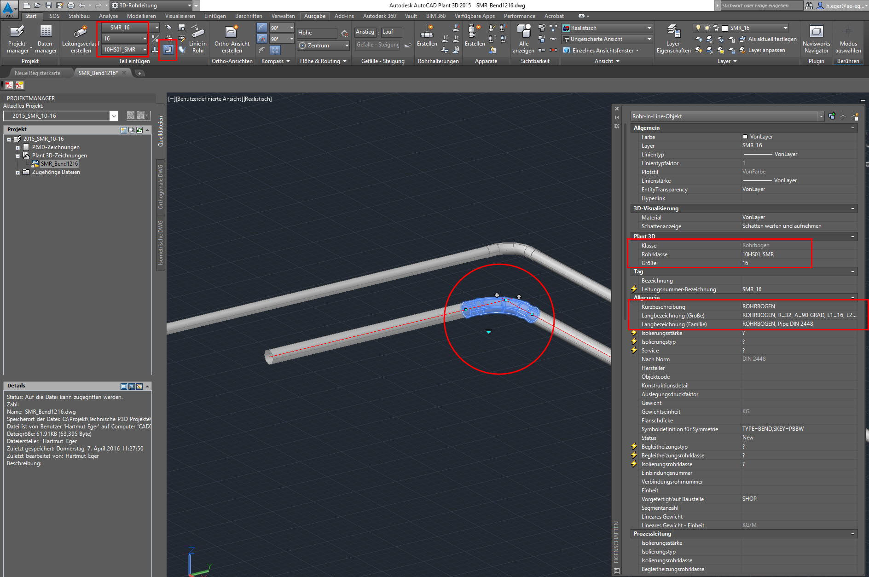Click Alle anzeigen visibility icon

click(x=523, y=39)
